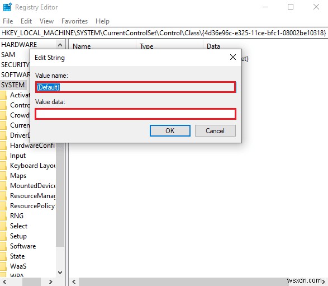Select the ResourcePolicyStore key
Screen dimensions: 328x286
click(32, 206)
